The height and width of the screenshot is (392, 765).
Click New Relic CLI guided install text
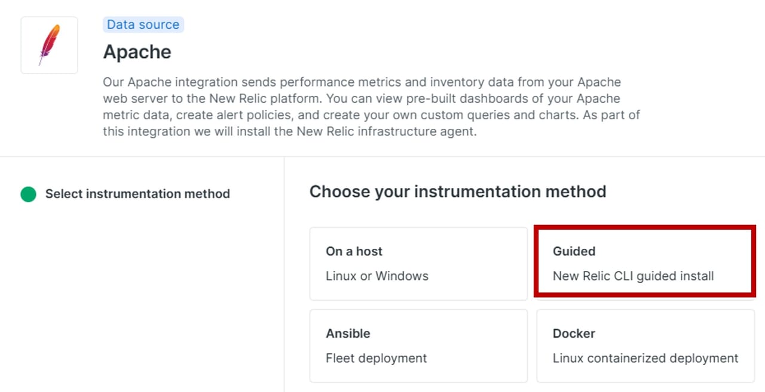633,276
